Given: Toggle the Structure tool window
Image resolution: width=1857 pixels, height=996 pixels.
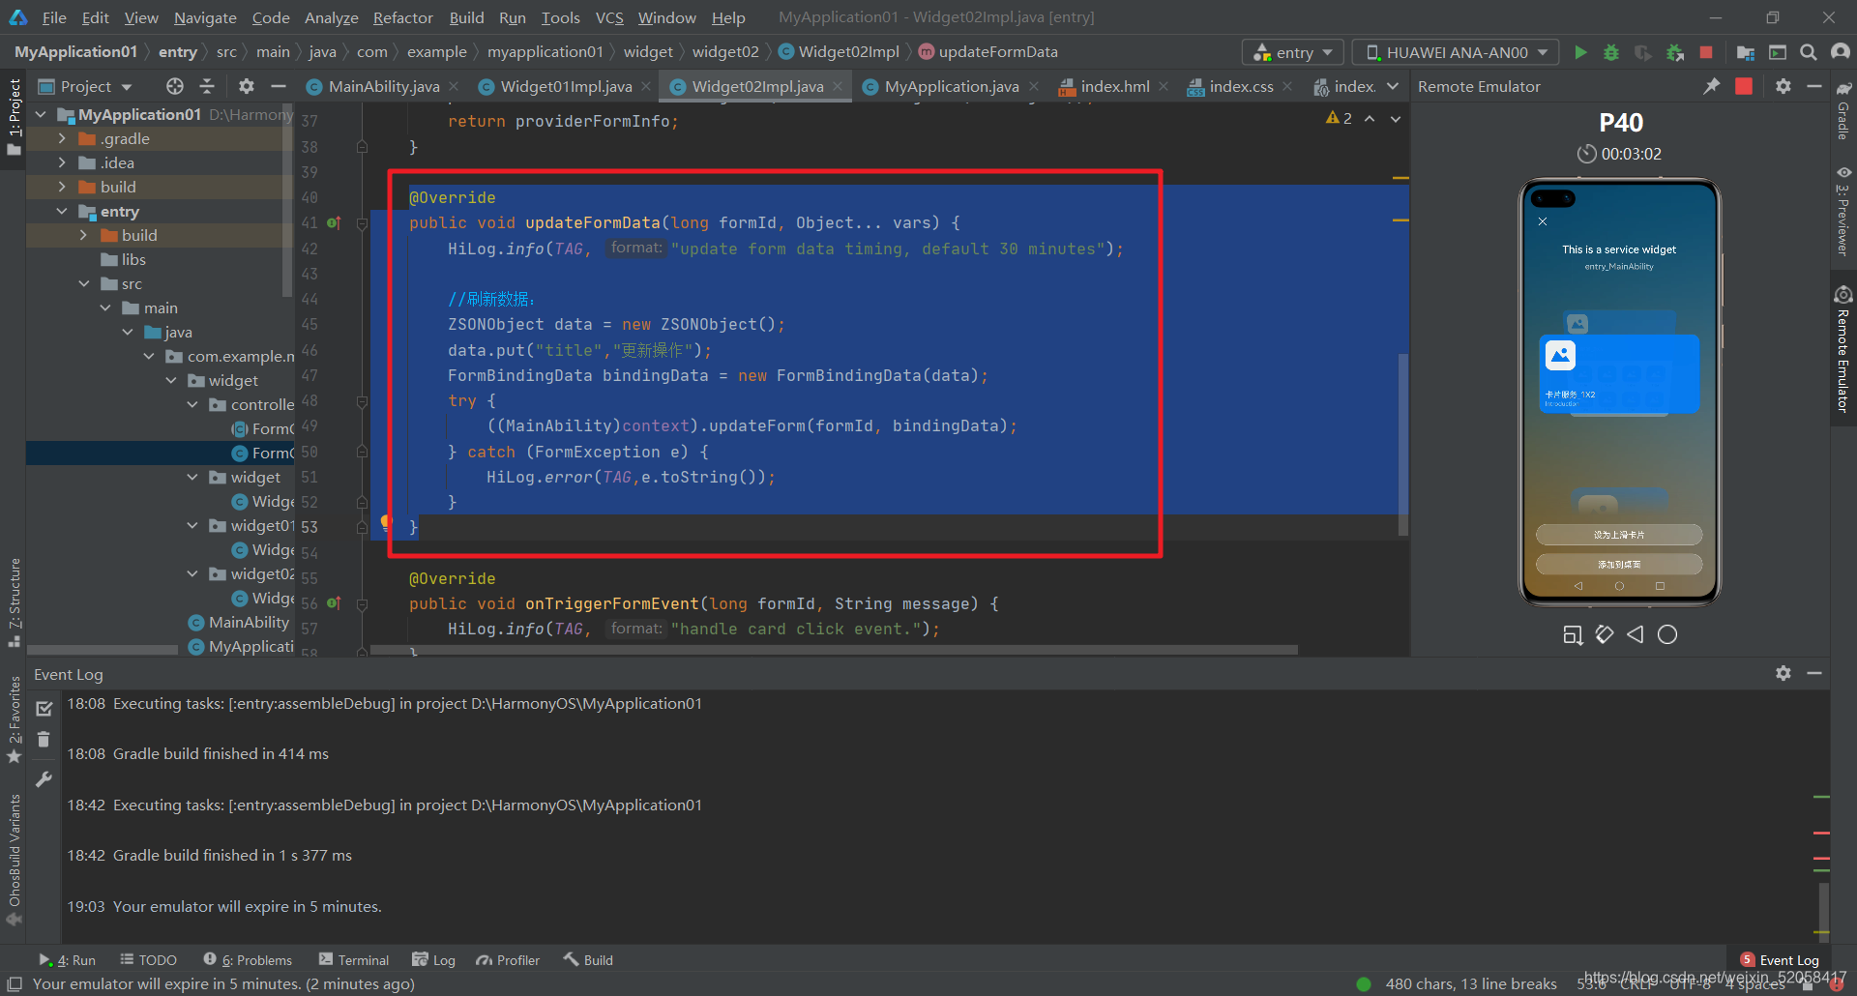Looking at the screenshot, I should (x=14, y=602).
